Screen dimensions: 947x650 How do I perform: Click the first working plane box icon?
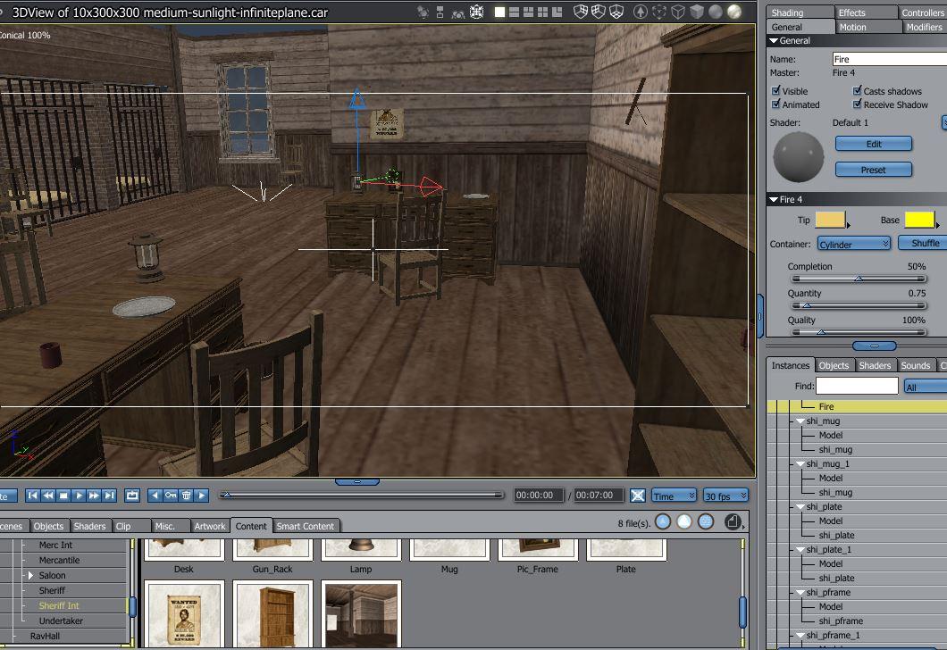tap(581, 12)
